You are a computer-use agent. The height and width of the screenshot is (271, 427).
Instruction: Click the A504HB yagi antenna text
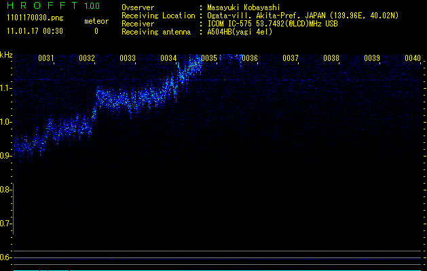pos(240,31)
